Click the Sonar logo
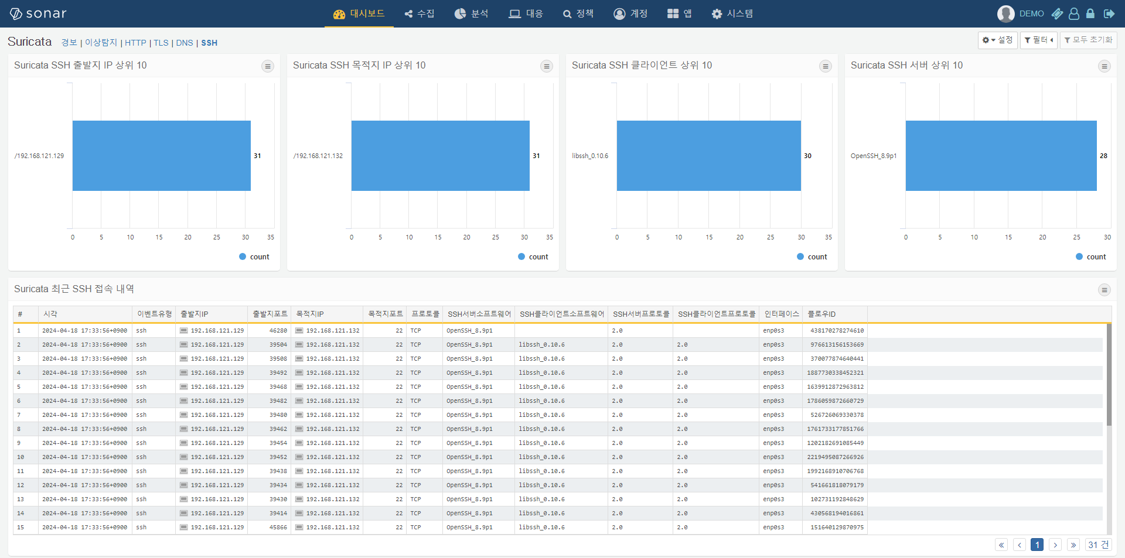This screenshot has height=558, width=1125. coord(38,13)
